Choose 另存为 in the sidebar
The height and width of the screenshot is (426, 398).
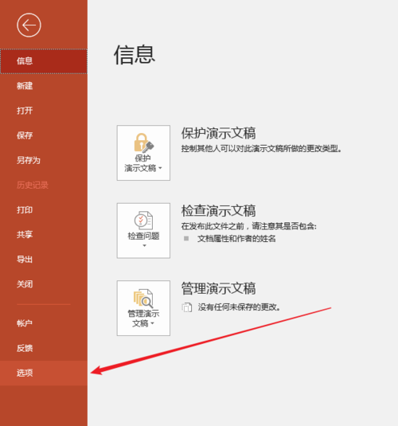(44, 160)
